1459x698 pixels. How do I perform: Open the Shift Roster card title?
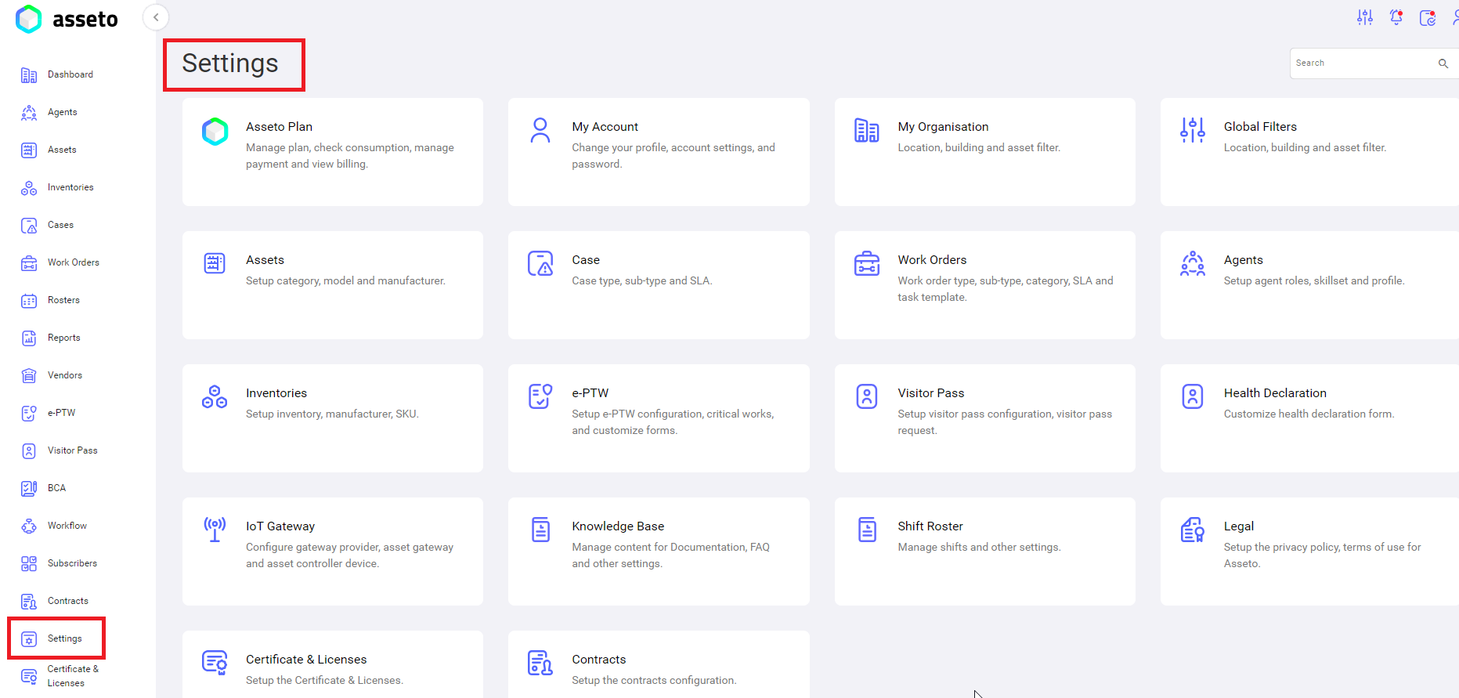pyautogui.click(x=930, y=526)
